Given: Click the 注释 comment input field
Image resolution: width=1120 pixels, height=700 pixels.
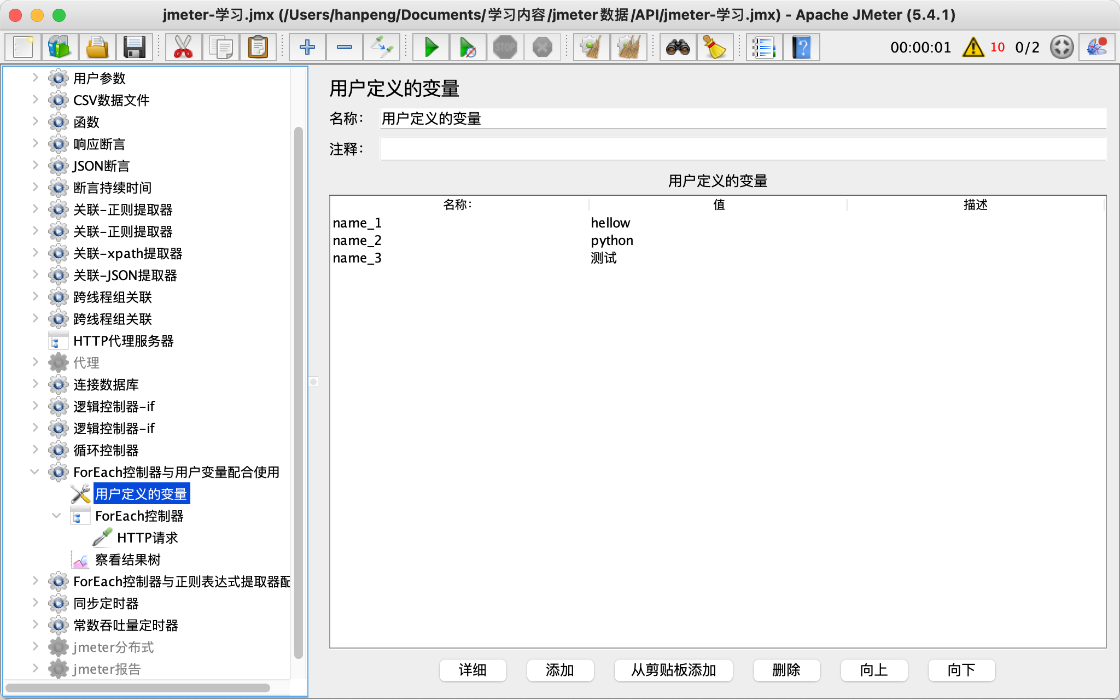Looking at the screenshot, I should click(x=742, y=149).
